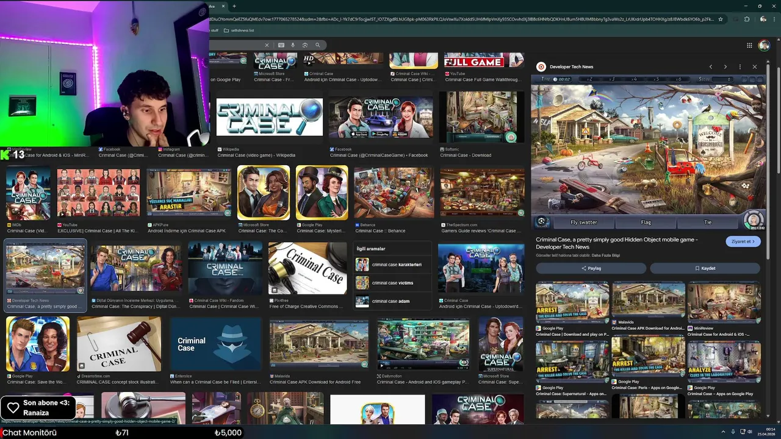This screenshot has width=781, height=439.
Task: Close the image preview panel
Action: [755, 66]
